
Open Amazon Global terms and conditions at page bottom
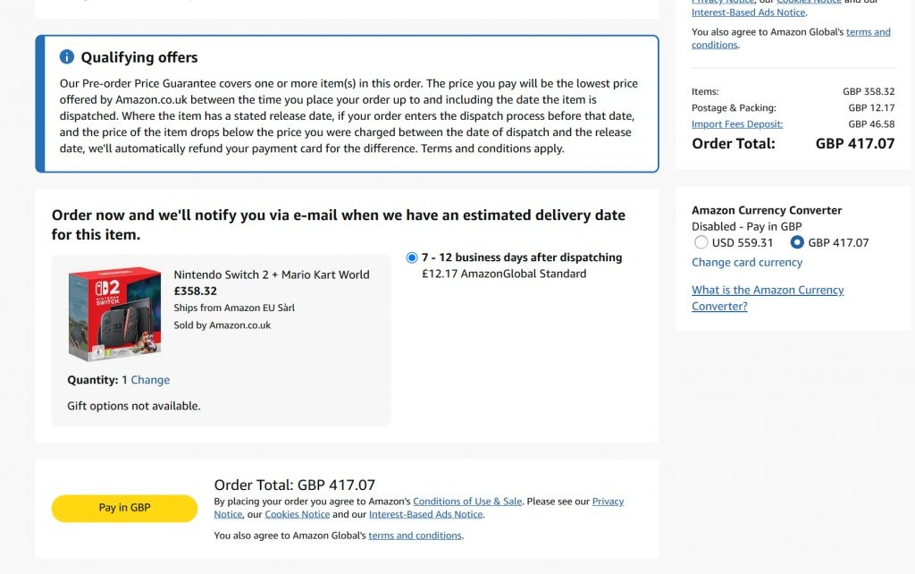pos(415,536)
